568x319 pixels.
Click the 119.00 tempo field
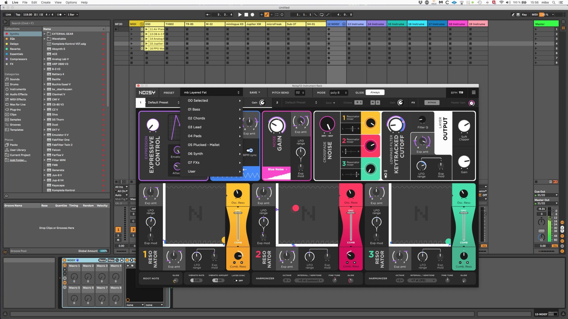27,15
